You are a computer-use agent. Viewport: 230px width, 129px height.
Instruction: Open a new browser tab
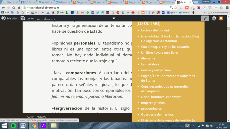196,2
